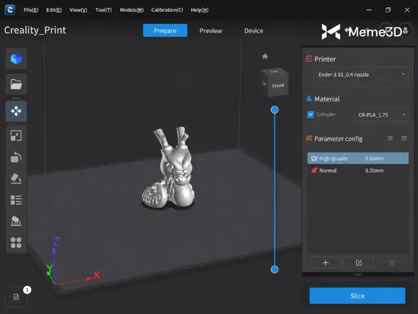
Task: Select the Support structure tool
Action: point(16,221)
